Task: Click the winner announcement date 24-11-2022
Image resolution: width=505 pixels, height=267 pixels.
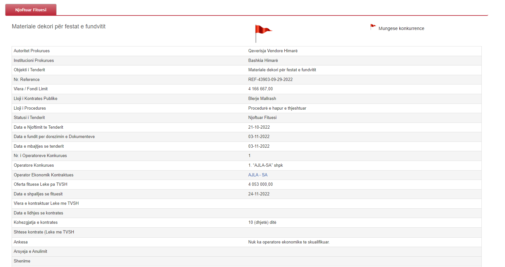Action: (258, 194)
